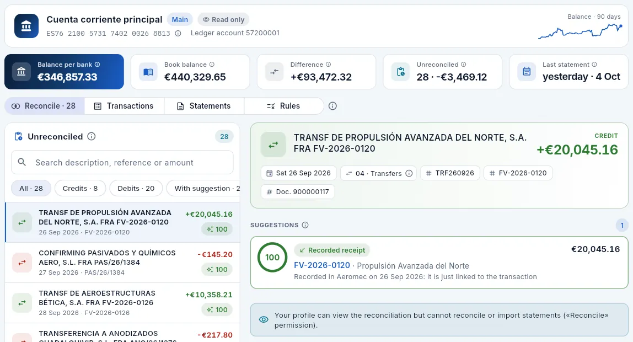Click the Recorded receipt badge
This screenshot has width=633, height=342.
point(332,250)
